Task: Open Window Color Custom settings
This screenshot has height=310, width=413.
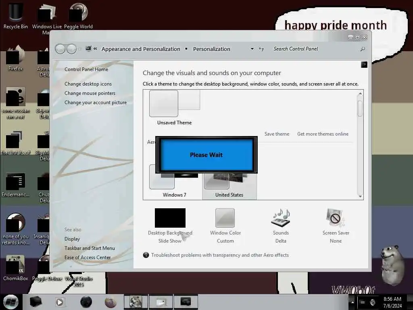Action: (x=225, y=226)
